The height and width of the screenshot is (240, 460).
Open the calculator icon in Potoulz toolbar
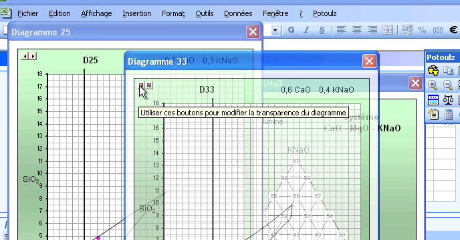pyautogui.click(x=448, y=115)
